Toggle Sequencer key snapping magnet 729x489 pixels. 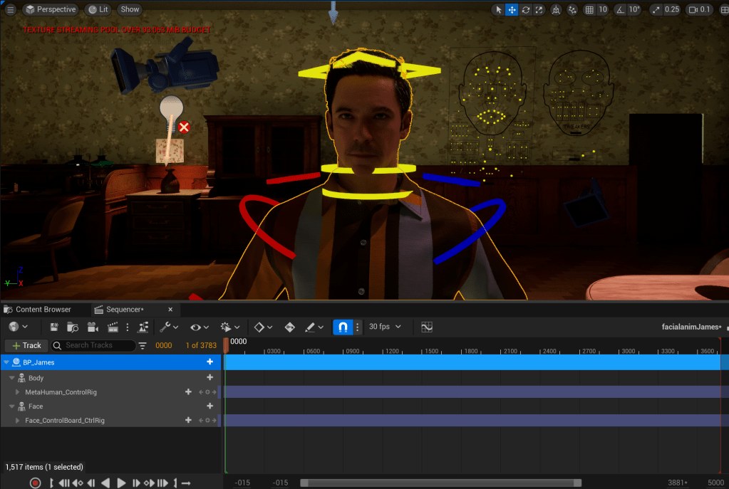point(343,327)
